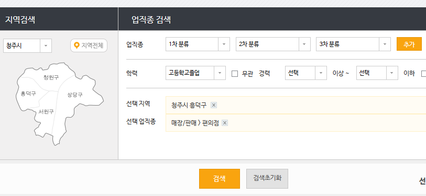The image size is (426, 196).
Task: Click the 매장/판매 〉편의점 selected job text
Action: [195, 123]
